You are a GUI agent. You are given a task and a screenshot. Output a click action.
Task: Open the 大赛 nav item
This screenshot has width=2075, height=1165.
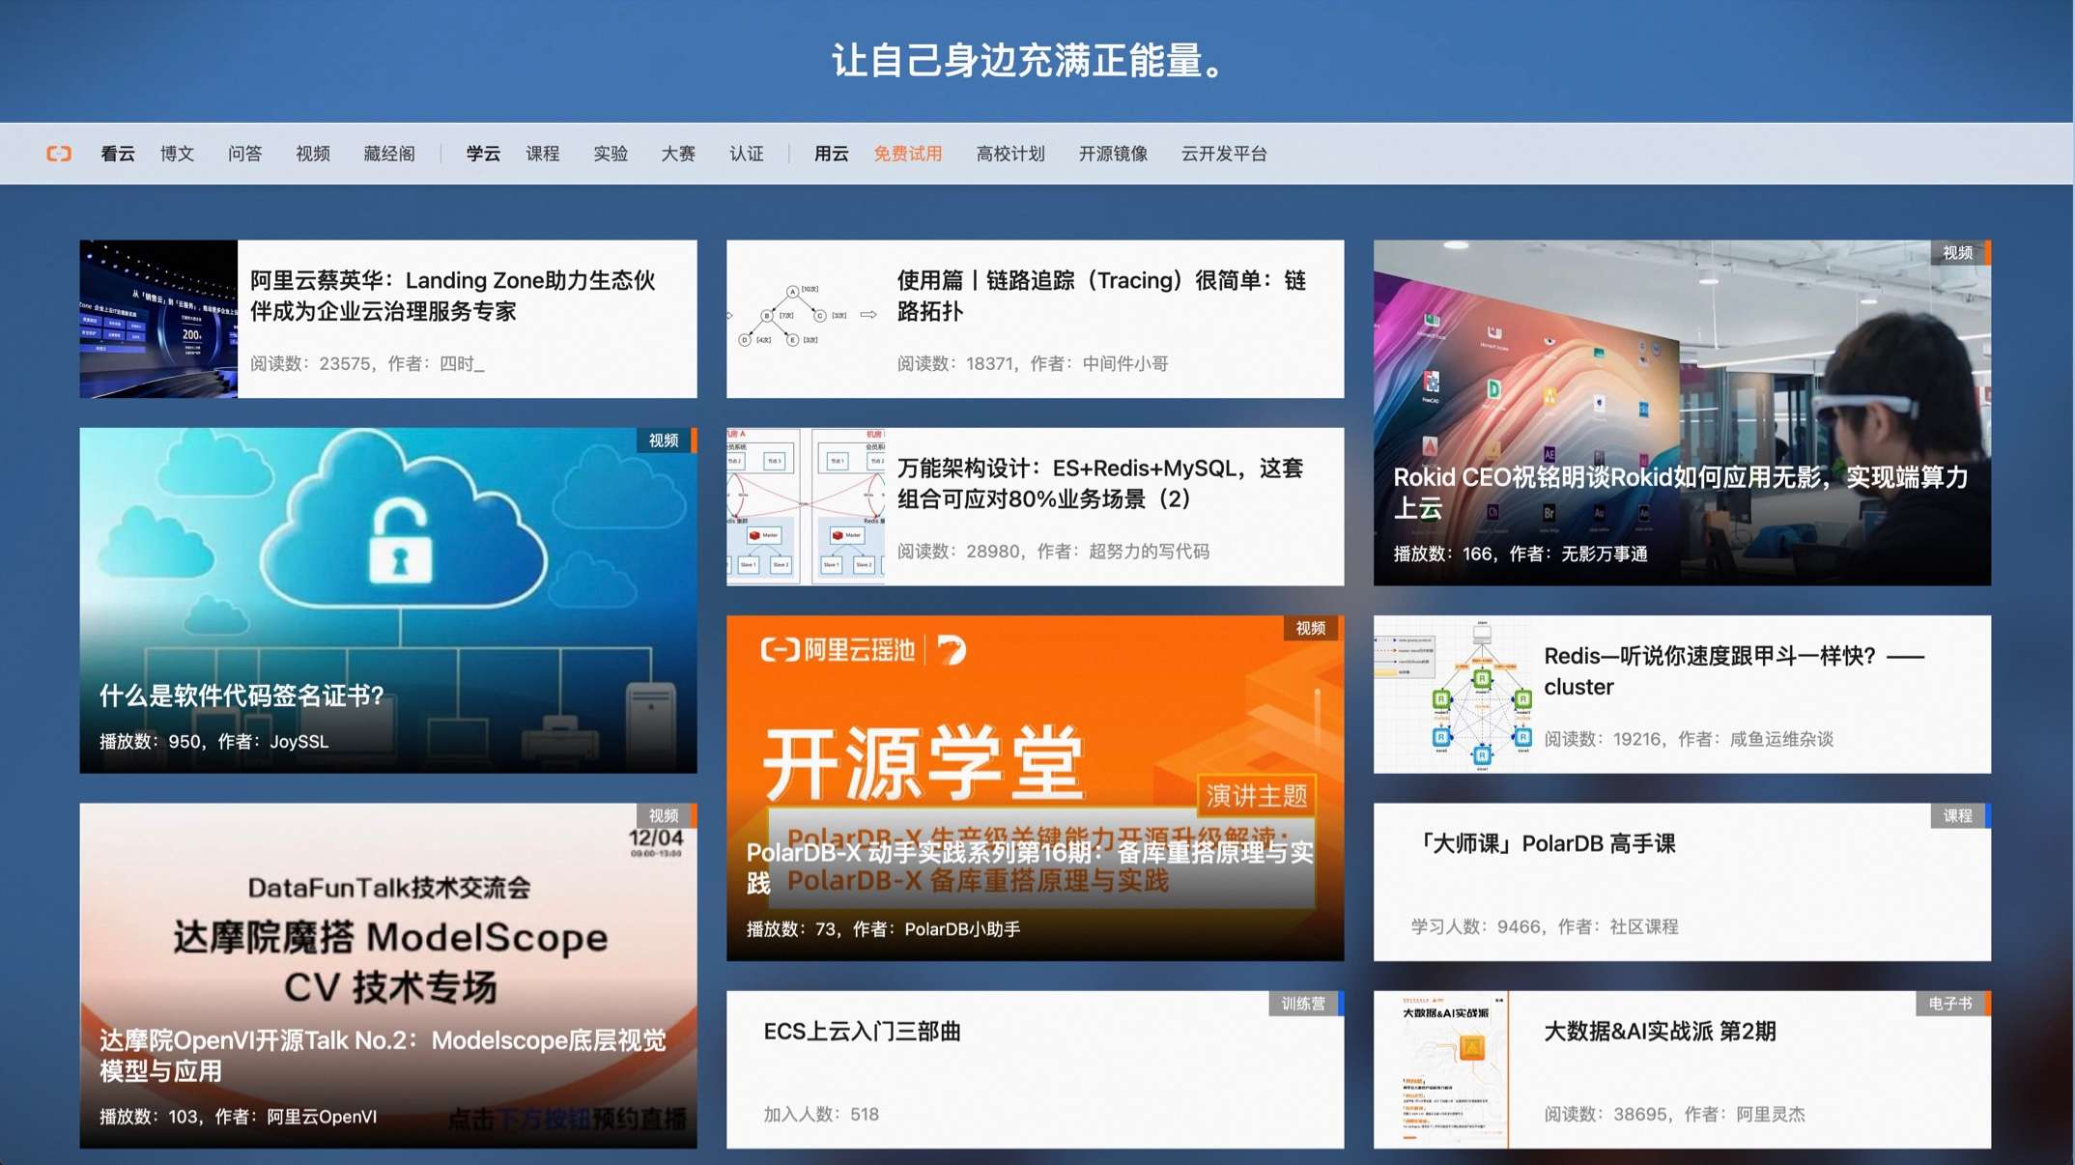[678, 154]
